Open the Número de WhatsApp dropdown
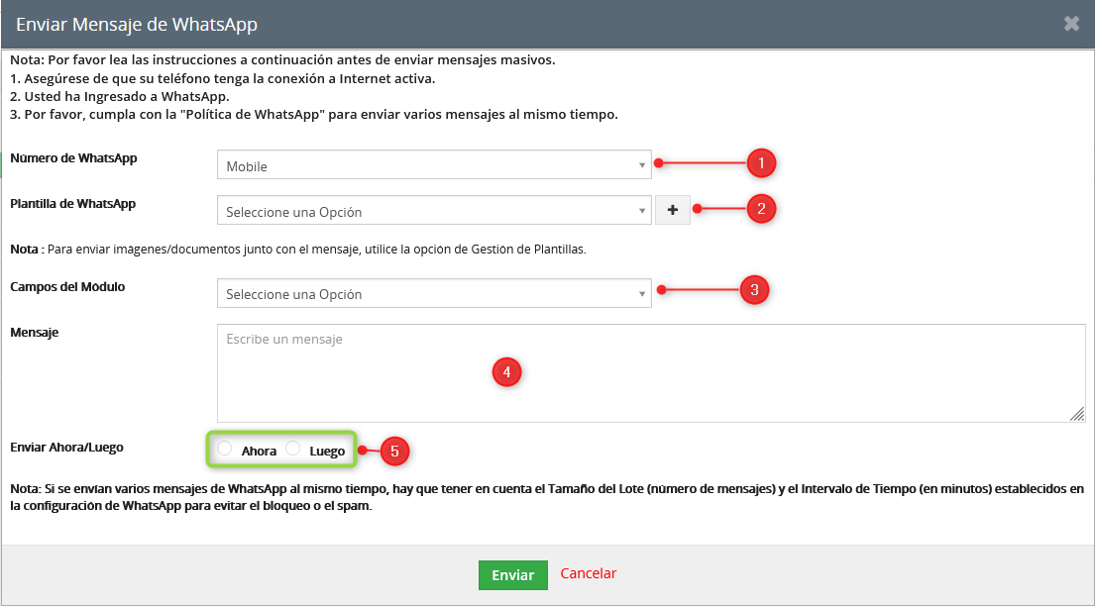 pyautogui.click(x=434, y=164)
